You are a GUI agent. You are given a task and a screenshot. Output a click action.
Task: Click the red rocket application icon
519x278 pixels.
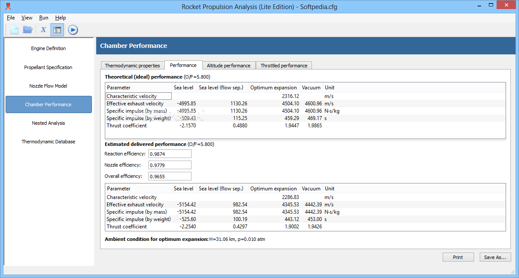7,6
